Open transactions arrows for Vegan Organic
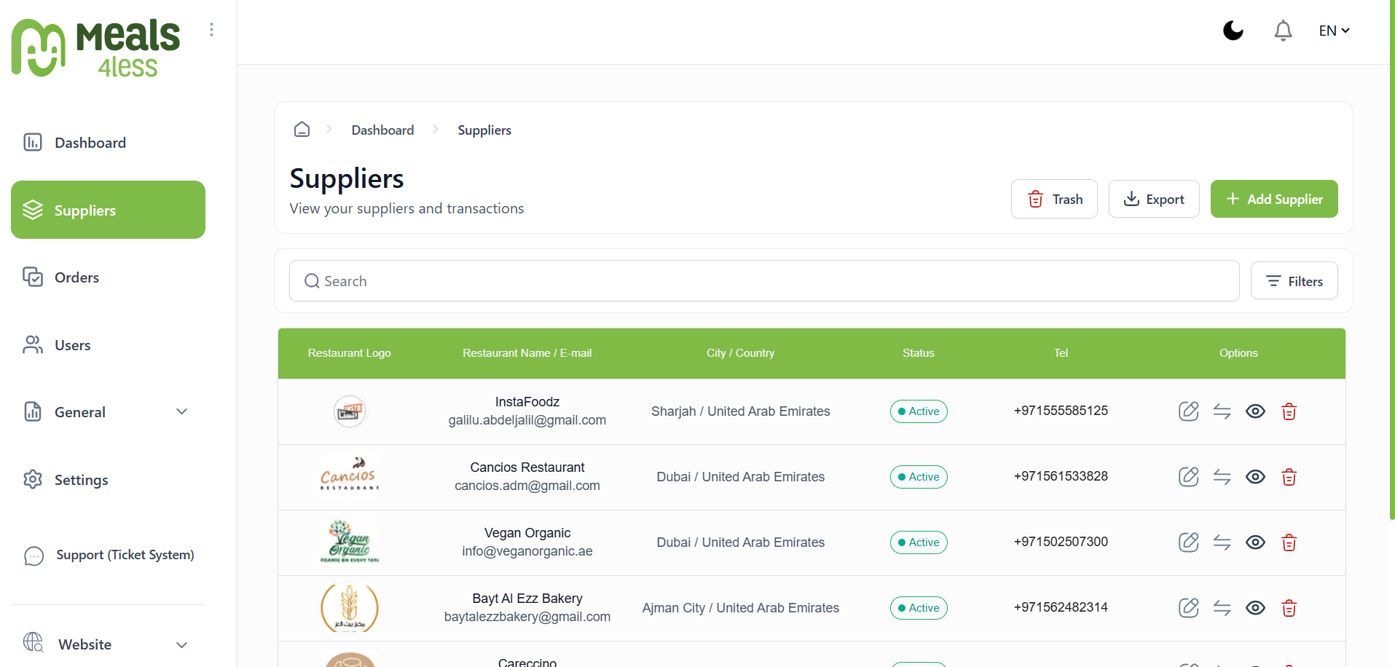This screenshot has height=667, width=1395. (1222, 542)
